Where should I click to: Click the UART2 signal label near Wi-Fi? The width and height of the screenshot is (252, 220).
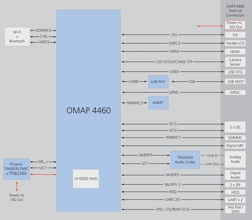(x=44, y=42)
